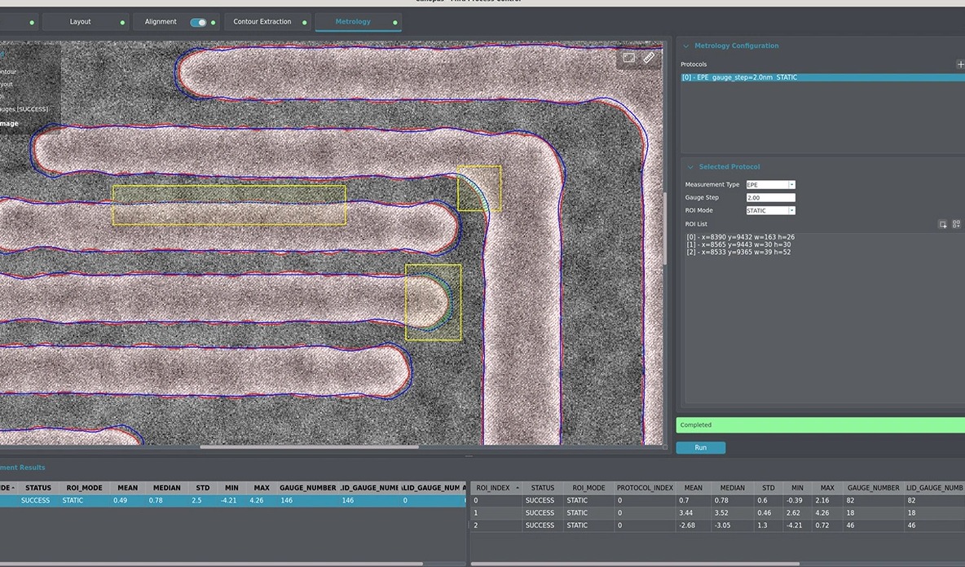Image resolution: width=965 pixels, height=567 pixels.
Task: Click the add single ROI icon
Action: pos(943,224)
